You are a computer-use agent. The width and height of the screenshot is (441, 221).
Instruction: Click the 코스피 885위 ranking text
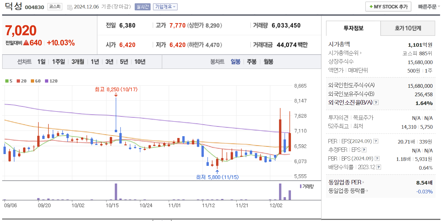click(x=418, y=53)
